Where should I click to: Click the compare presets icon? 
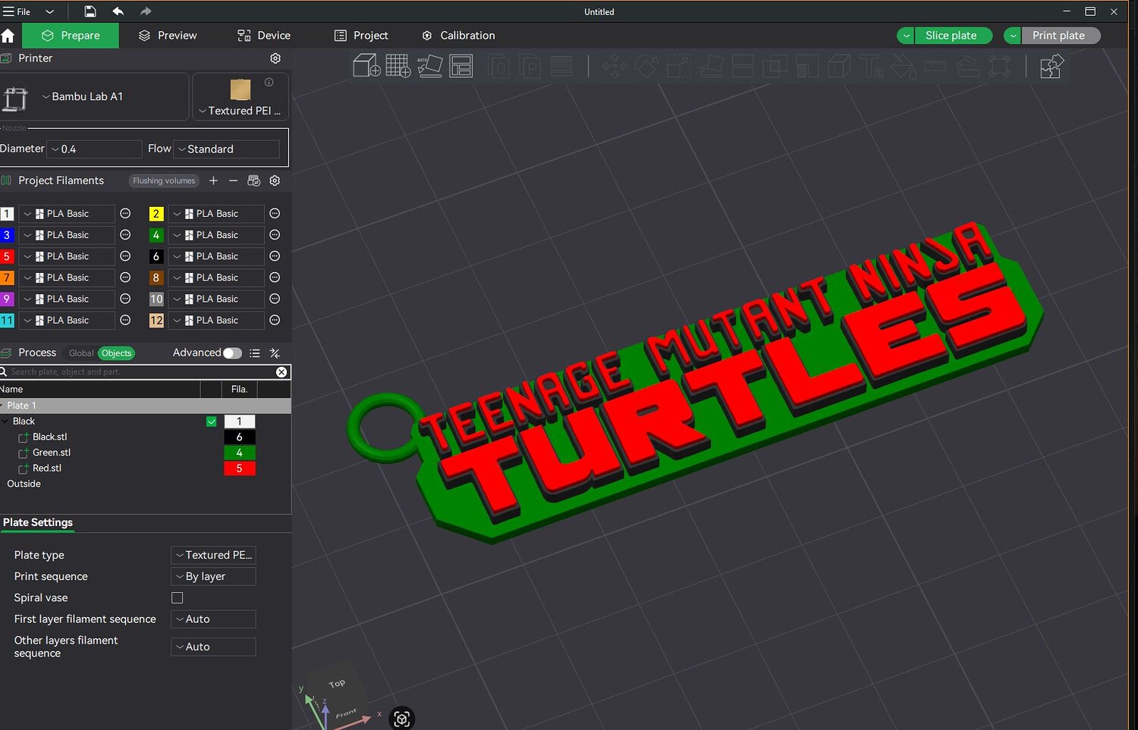click(x=275, y=353)
